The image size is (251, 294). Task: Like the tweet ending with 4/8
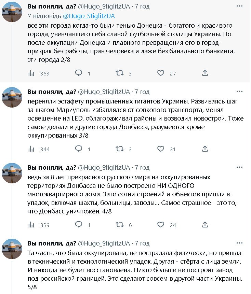[x=161, y=225]
